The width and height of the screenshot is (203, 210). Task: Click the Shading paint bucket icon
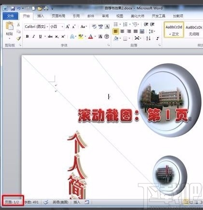coord(116,38)
